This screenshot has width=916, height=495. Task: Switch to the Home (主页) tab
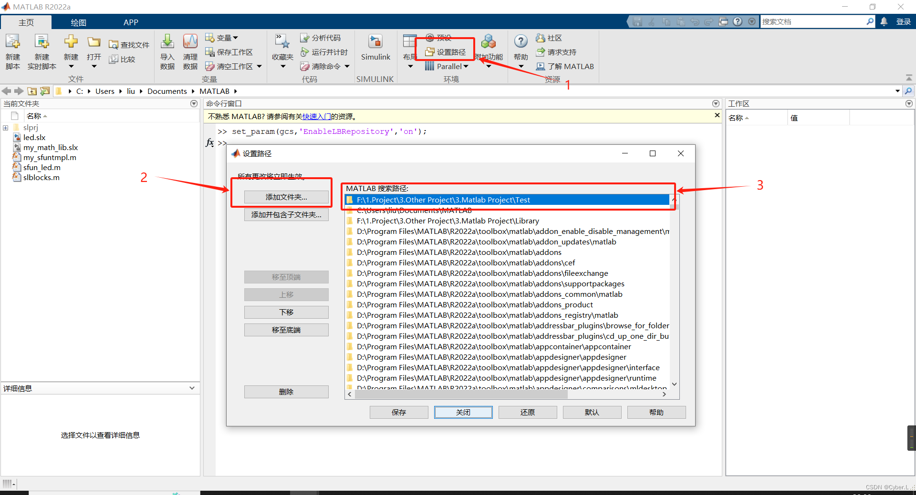pos(26,22)
